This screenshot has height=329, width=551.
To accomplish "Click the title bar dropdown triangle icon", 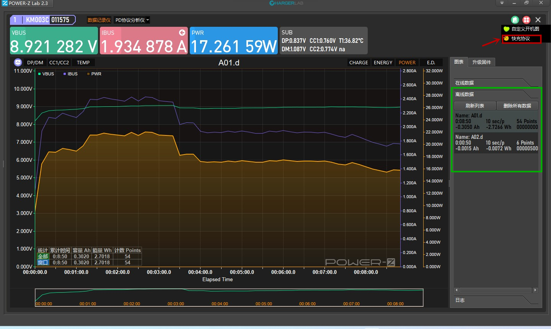I will pos(502,3).
